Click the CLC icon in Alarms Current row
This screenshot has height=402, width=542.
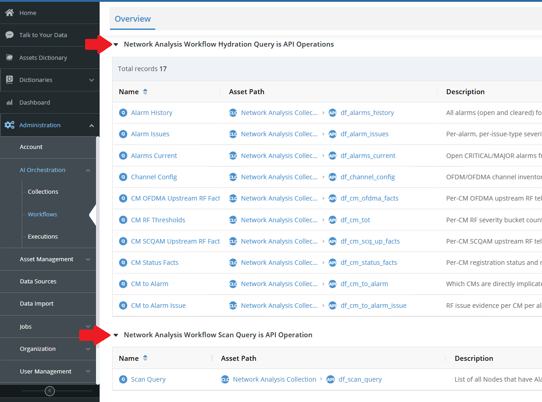[233, 156]
